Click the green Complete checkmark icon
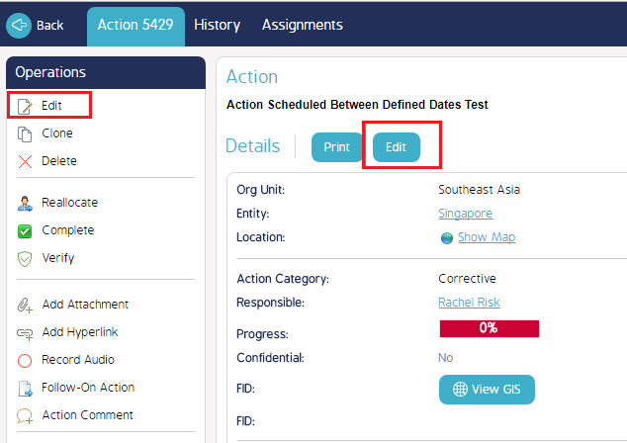Screen dimensions: 627x443 pos(25,231)
